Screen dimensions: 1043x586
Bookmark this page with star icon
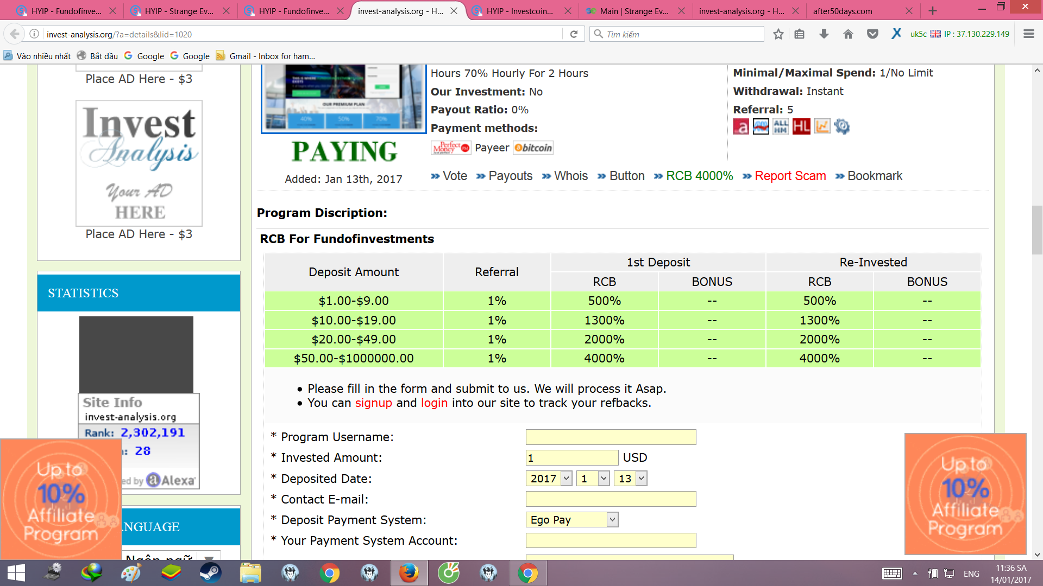pos(778,34)
